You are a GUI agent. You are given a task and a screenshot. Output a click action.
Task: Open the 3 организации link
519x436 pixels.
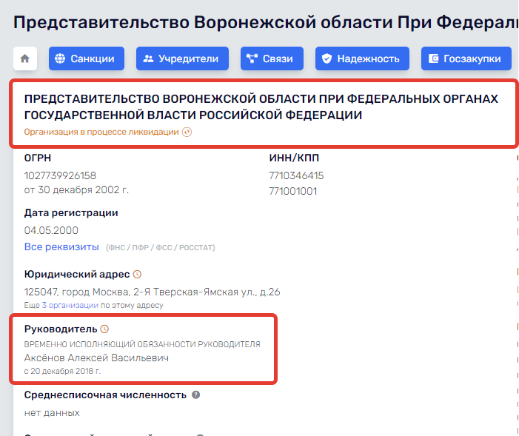pos(70,305)
